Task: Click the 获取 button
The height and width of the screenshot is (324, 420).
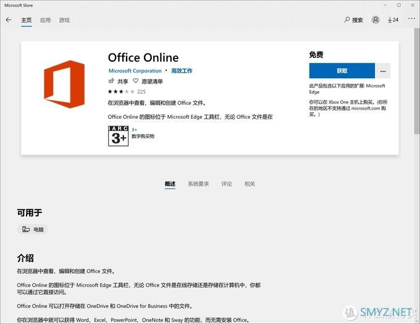Action: click(342, 71)
